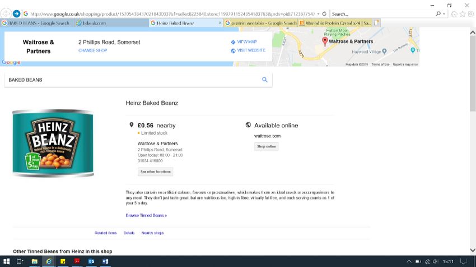Go back with the browser back arrow
476x267 pixels.
click(x=6, y=13)
